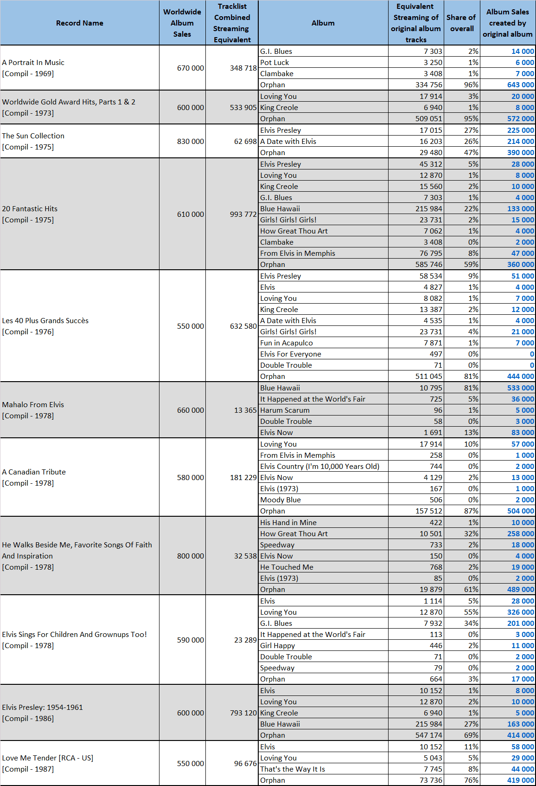This screenshot has width=536, height=786.
Task: Click 'That's the Way It Is' album cell
Action: tap(323, 769)
